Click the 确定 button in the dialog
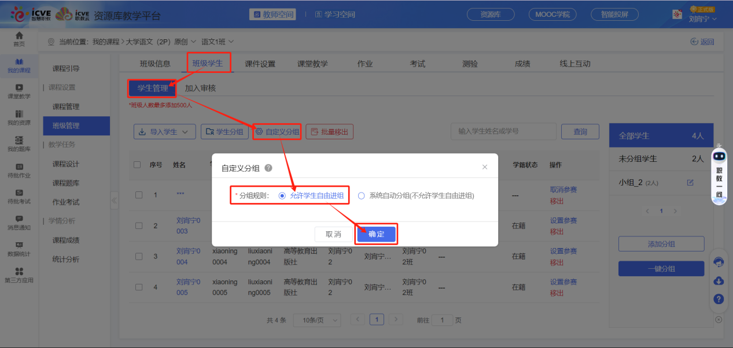 [x=376, y=234]
